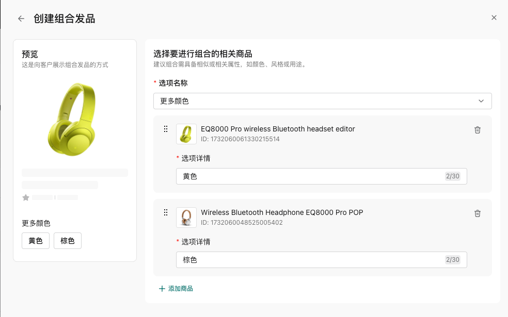Click the star rating icon in preview

coord(26,197)
